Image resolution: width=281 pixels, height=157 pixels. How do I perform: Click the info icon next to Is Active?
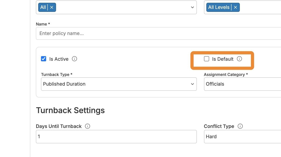pos(75,59)
